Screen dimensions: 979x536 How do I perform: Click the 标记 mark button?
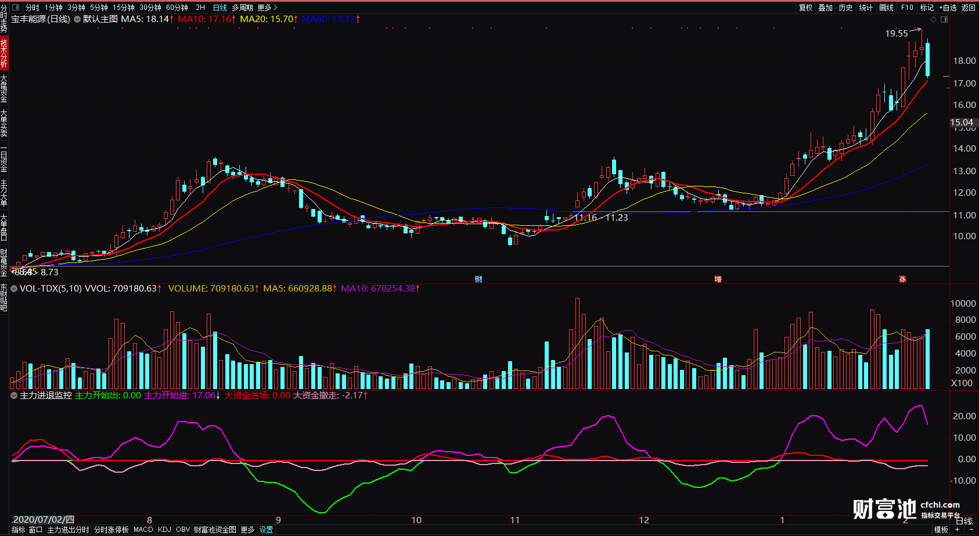[x=927, y=8]
